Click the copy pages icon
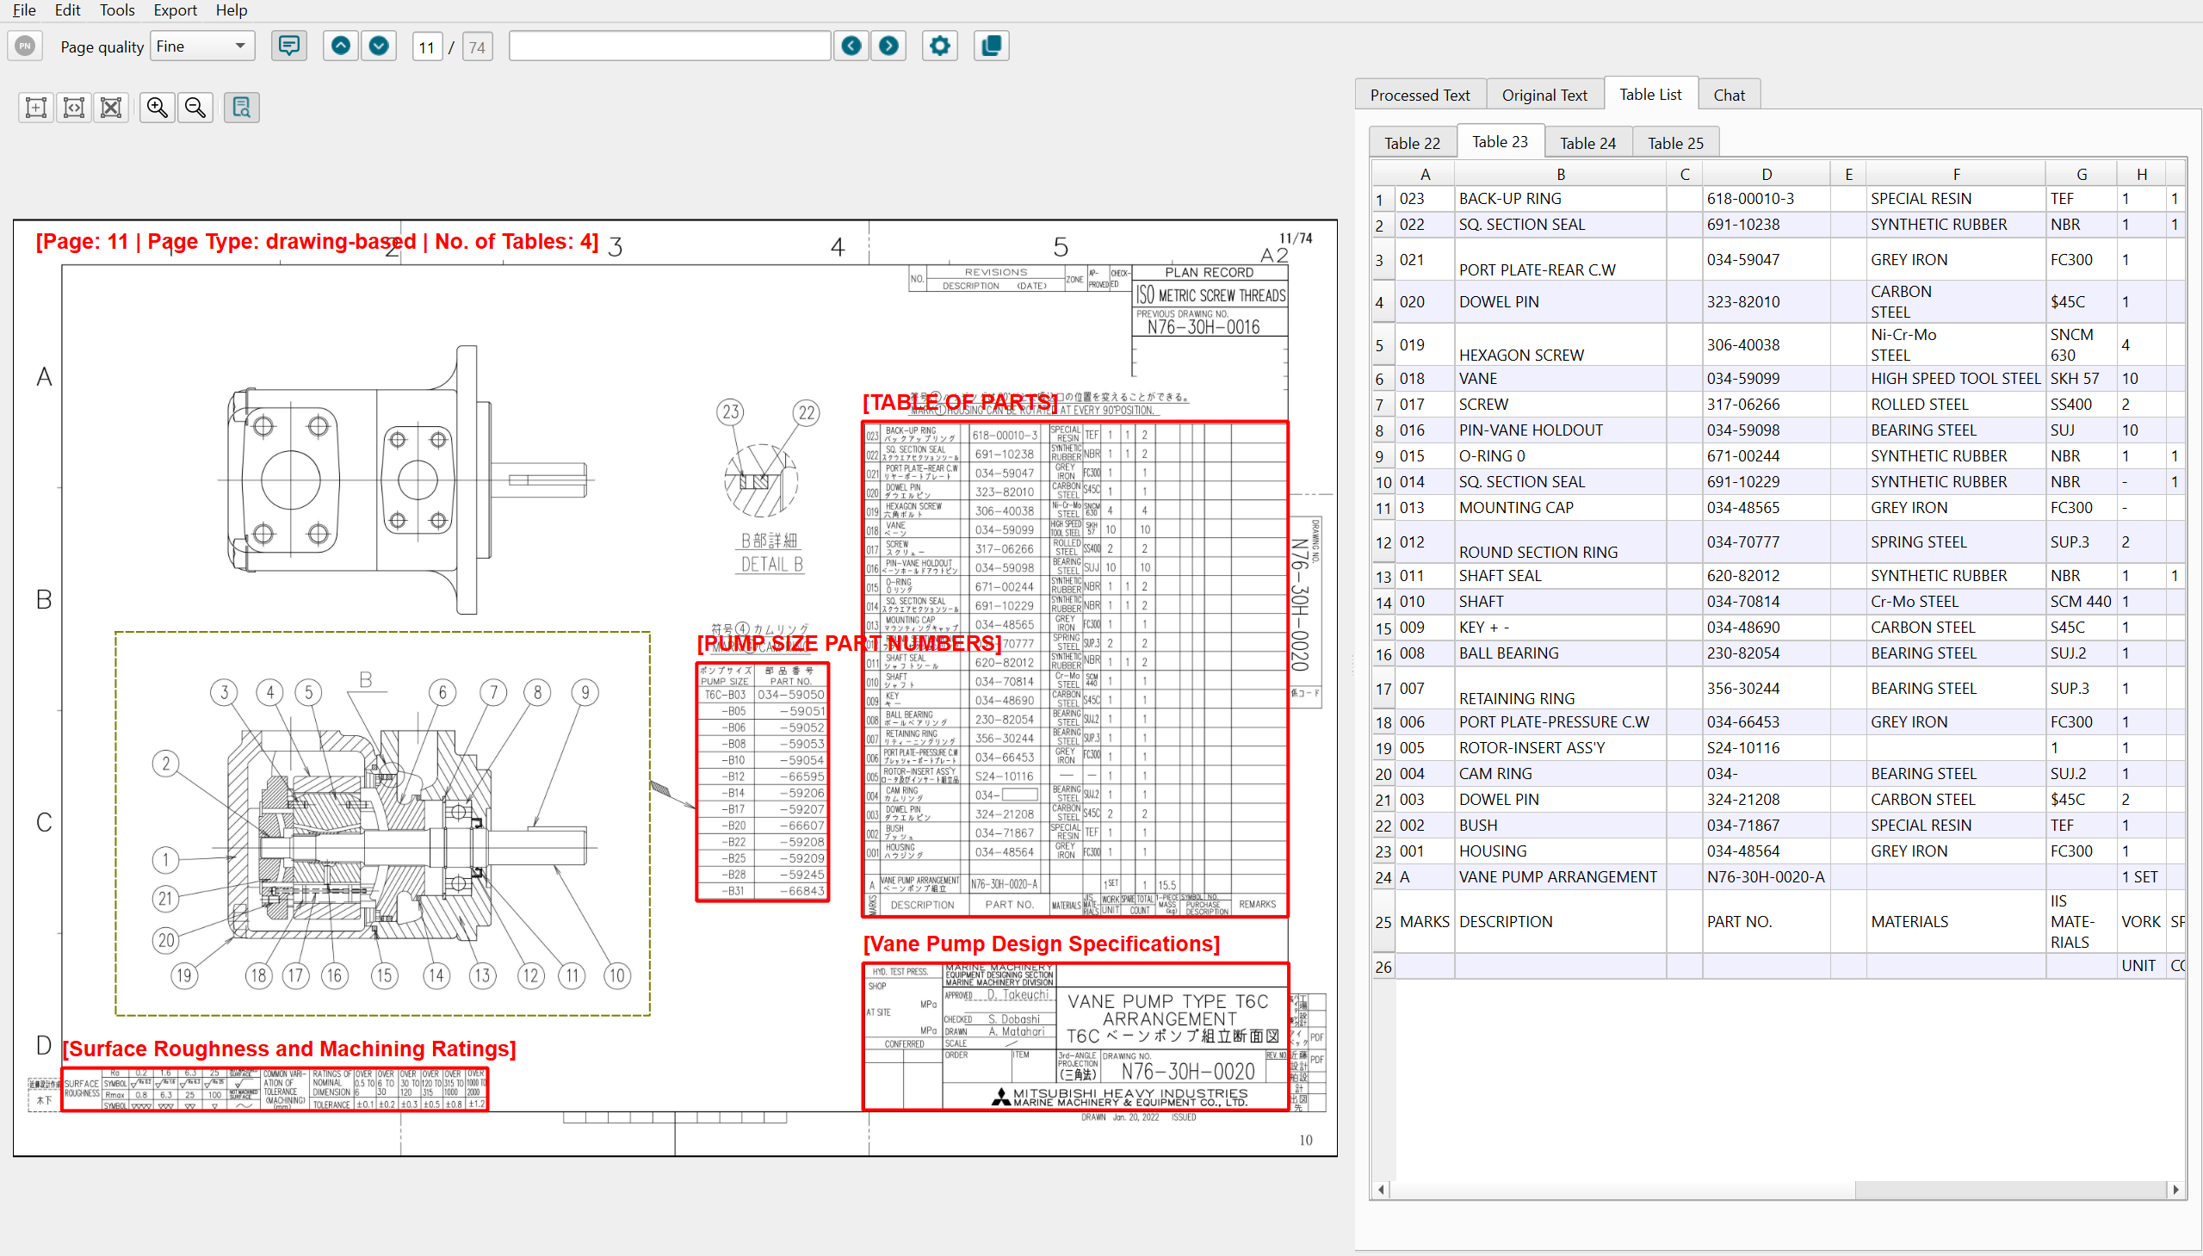 click(991, 46)
